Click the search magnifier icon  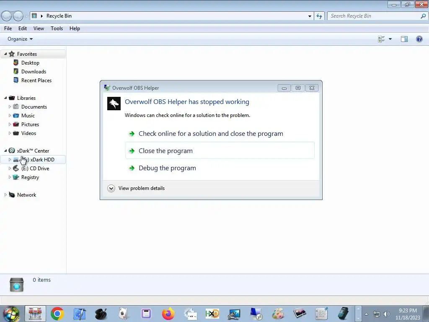pyautogui.click(x=423, y=16)
